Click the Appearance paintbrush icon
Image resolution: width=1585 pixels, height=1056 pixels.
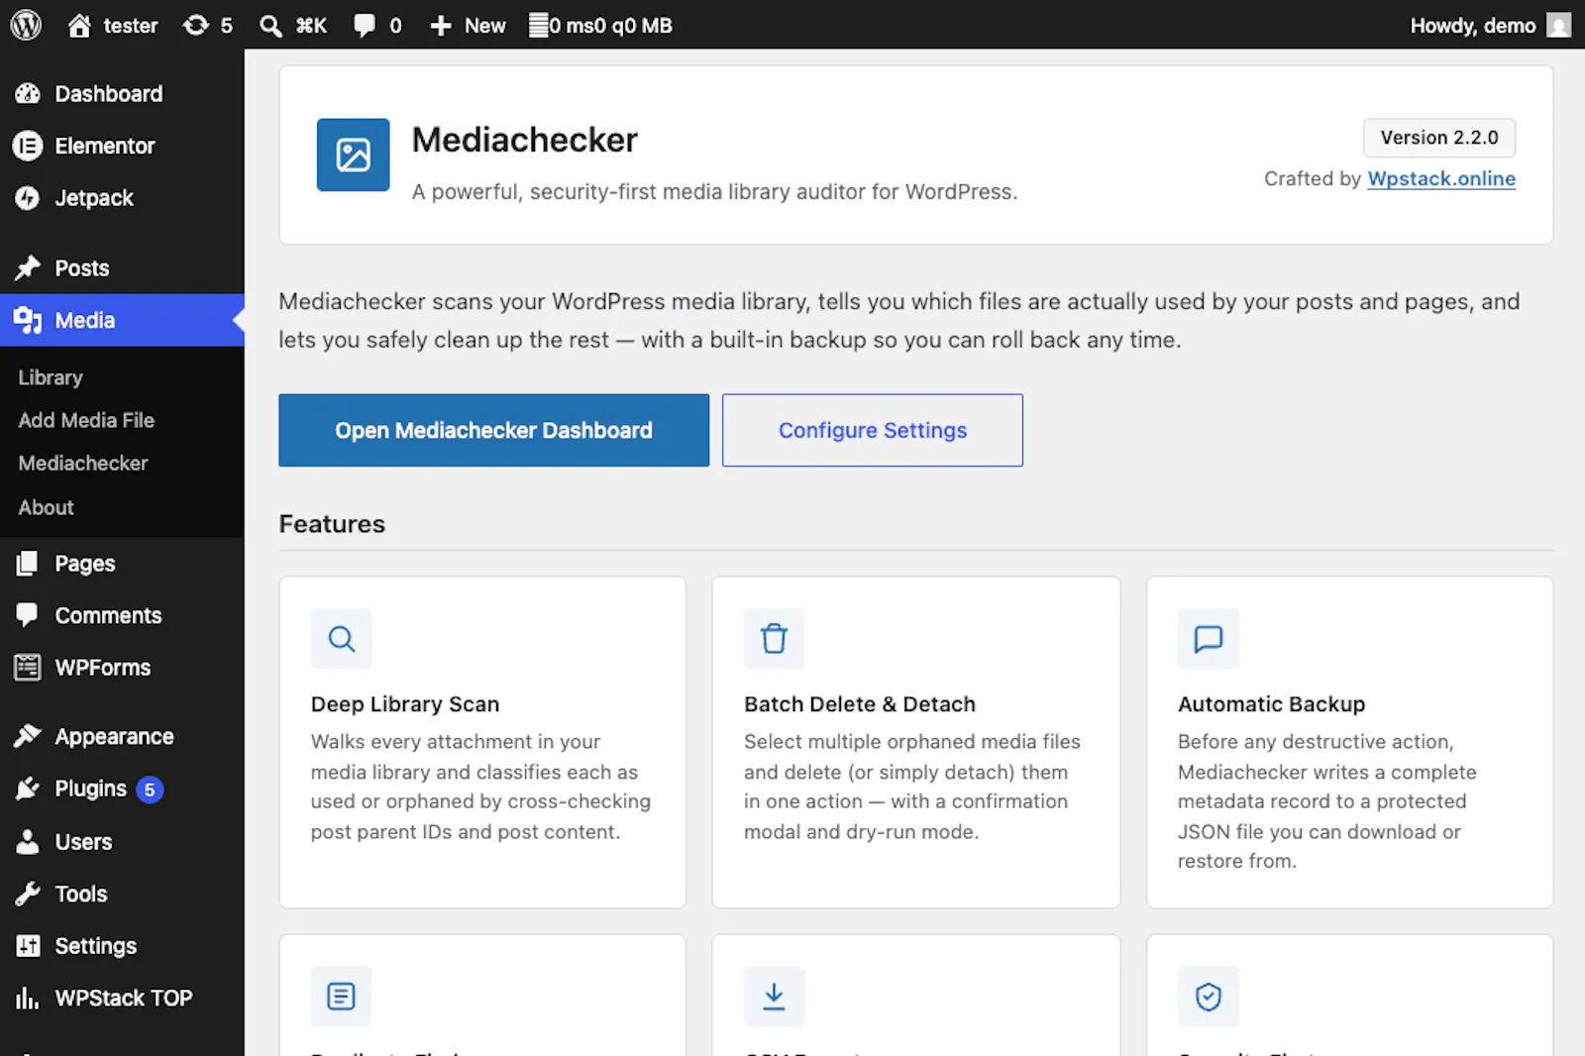[28, 736]
